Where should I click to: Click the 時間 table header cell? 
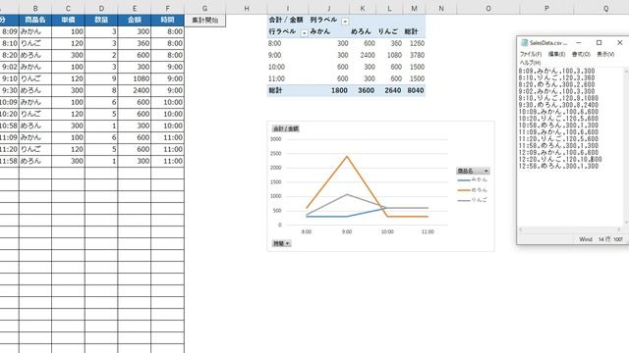[x=168, y=20]
